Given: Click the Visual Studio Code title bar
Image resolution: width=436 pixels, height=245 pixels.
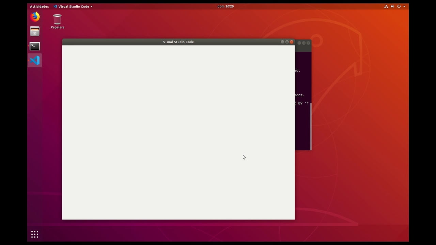Looking at the screenshot, I should point(178,42).
